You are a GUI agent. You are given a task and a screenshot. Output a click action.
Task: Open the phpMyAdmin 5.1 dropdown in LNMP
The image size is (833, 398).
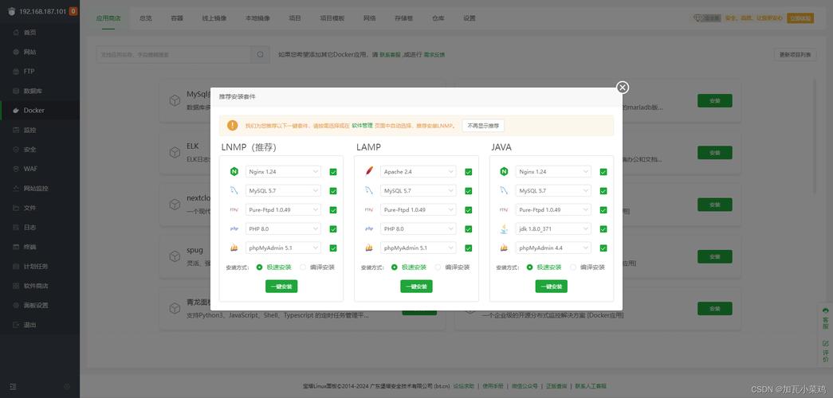(283, 248)
